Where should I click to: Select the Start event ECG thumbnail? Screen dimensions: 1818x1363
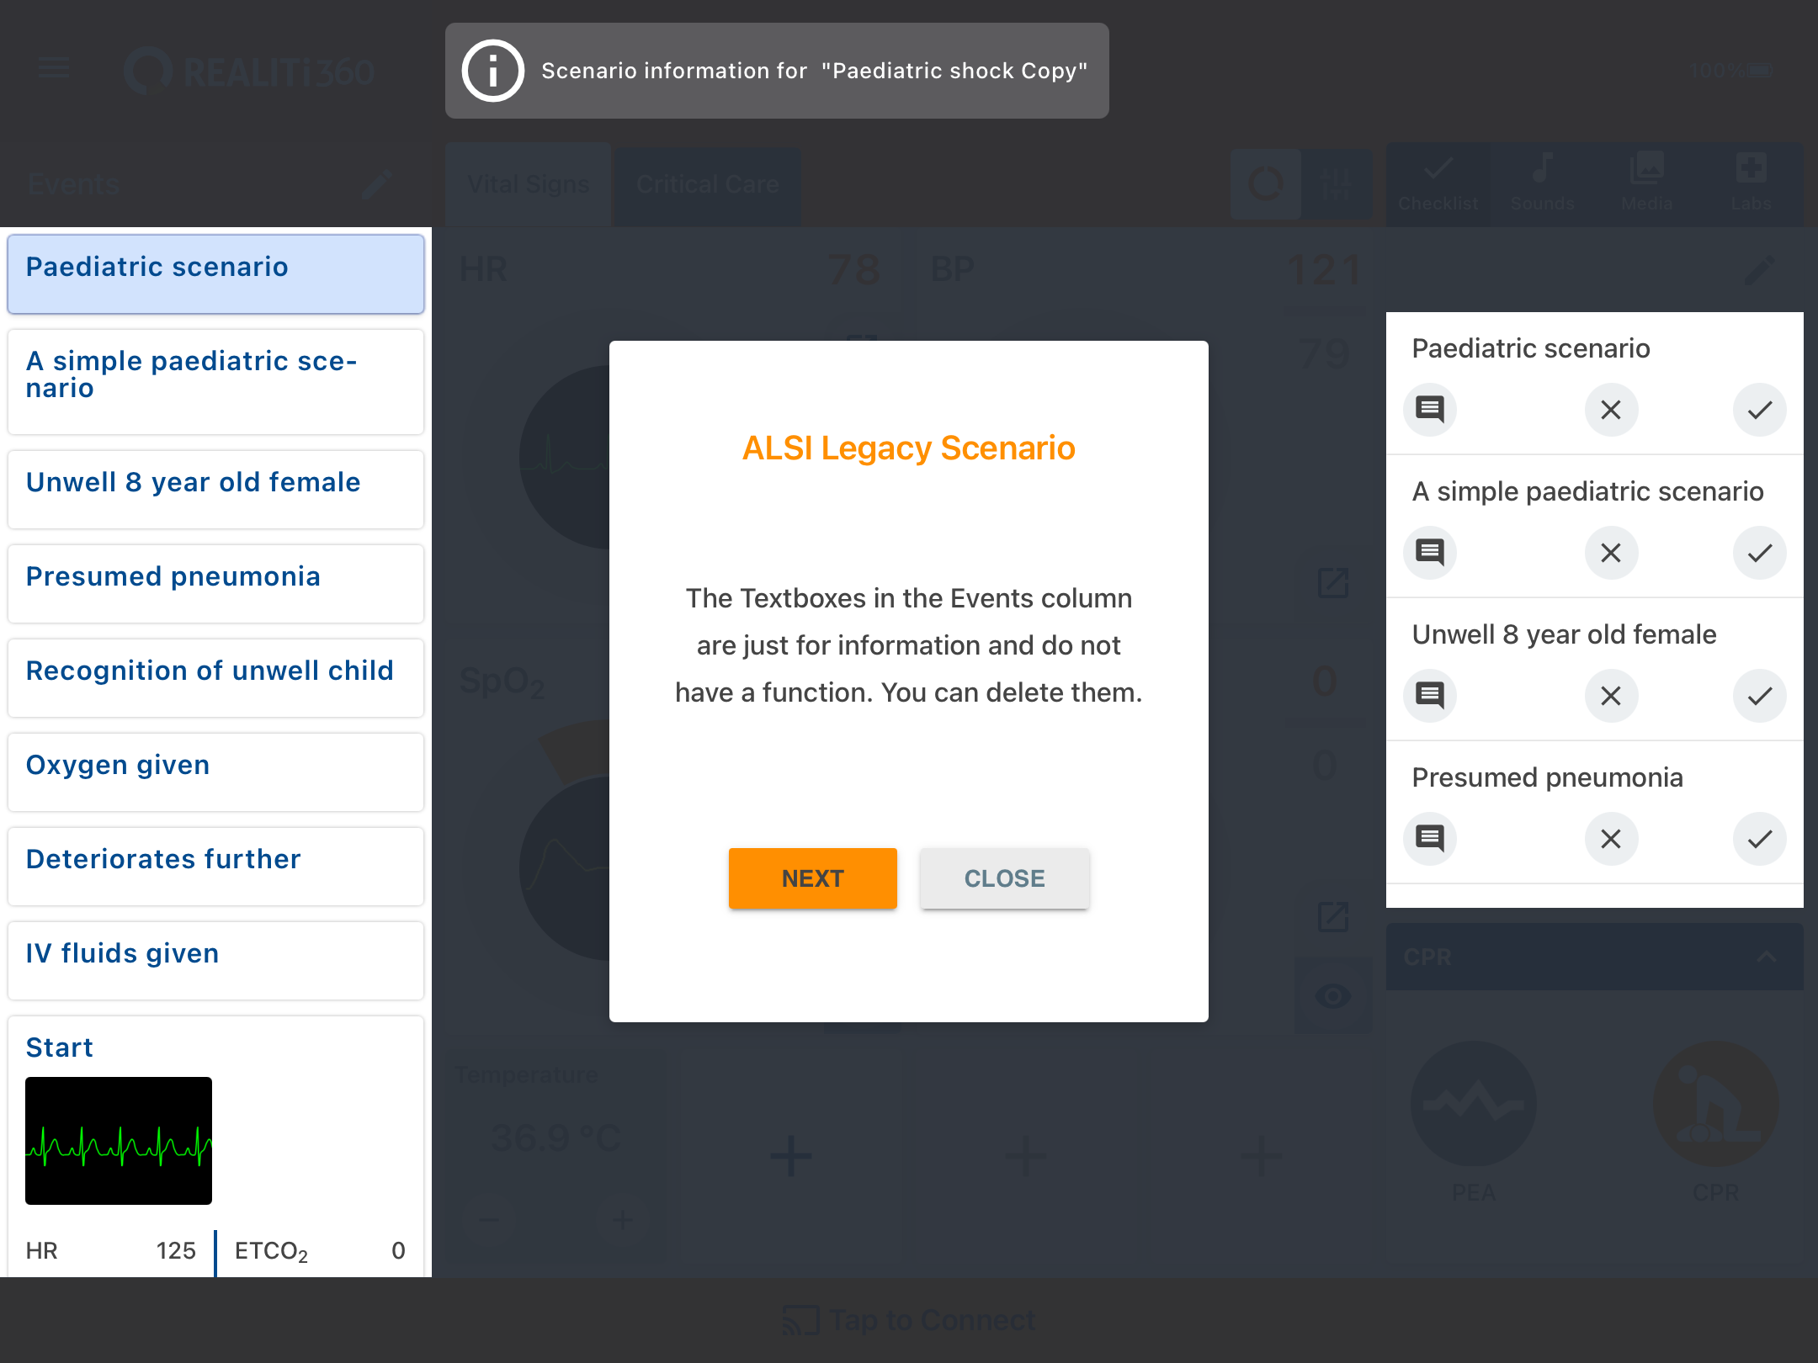click(119, 1140)
